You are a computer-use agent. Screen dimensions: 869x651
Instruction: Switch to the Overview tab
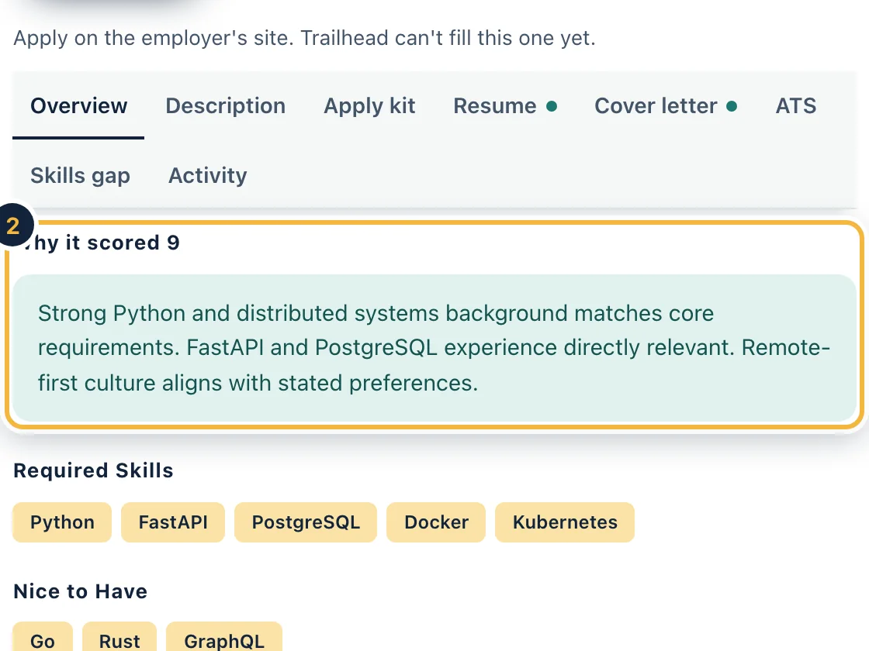tap(78, 105)
